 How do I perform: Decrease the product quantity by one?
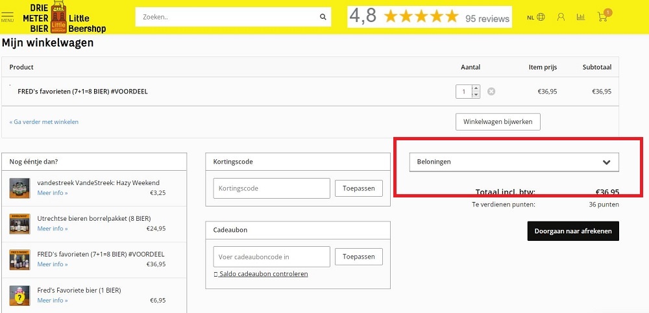pos(476,95)
